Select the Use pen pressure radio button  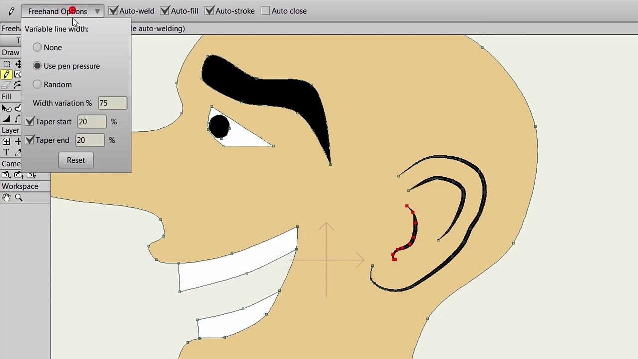pyautogui.click(x=37, y=66)
